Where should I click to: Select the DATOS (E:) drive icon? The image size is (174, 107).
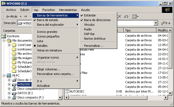click(x=14, y=93)
